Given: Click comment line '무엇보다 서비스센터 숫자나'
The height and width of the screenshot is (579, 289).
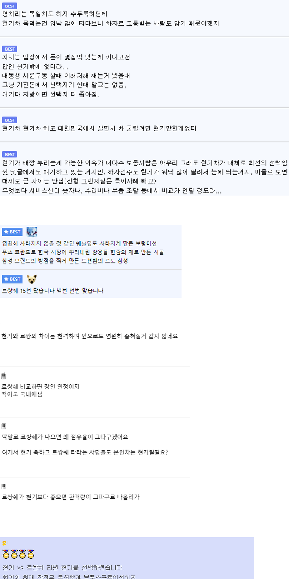Looking at the screenshot, I should pyautogui.click(x=112, y=191).
